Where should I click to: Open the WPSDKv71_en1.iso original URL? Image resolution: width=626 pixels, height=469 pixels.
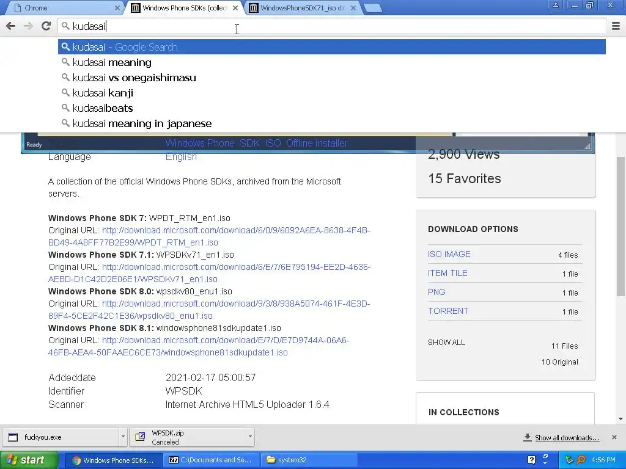209,273
